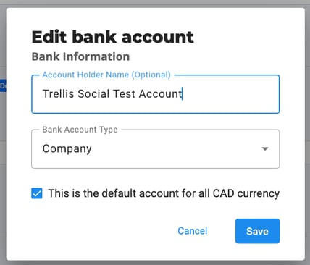Place cursor on "Trellis" in name field
The height and width of the screenshot is (265, 310).
point(58,94)
